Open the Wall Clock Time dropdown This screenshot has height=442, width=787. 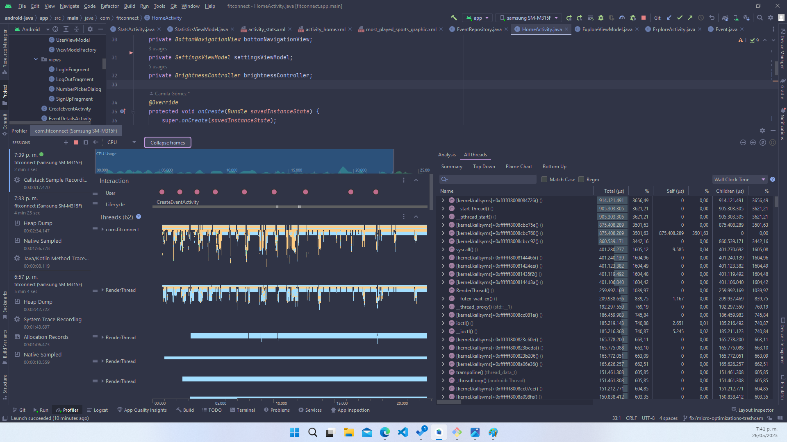click(x=739, y=179)
